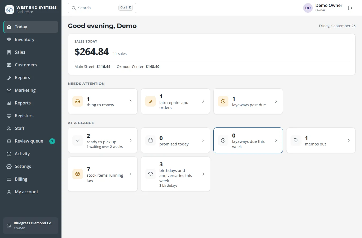Expand the thing to review chevron arrow
Viewport: 362px width, 238px height.
coord(131,101)
